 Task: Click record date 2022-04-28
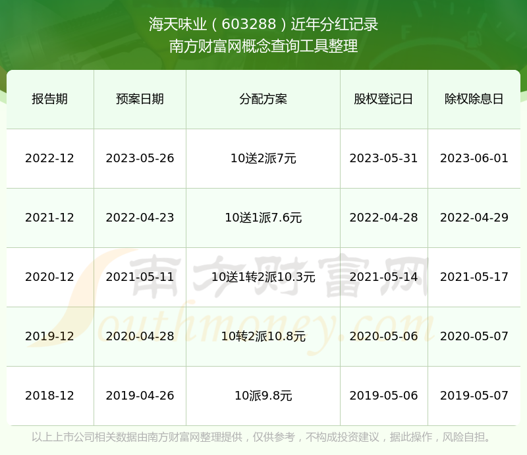[x=383, y=218]
